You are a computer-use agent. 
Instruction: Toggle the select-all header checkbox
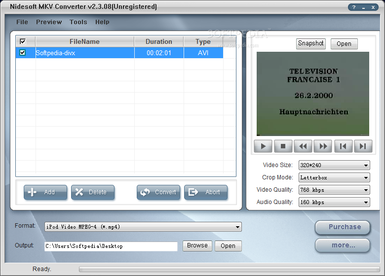[x=23, y=41]
